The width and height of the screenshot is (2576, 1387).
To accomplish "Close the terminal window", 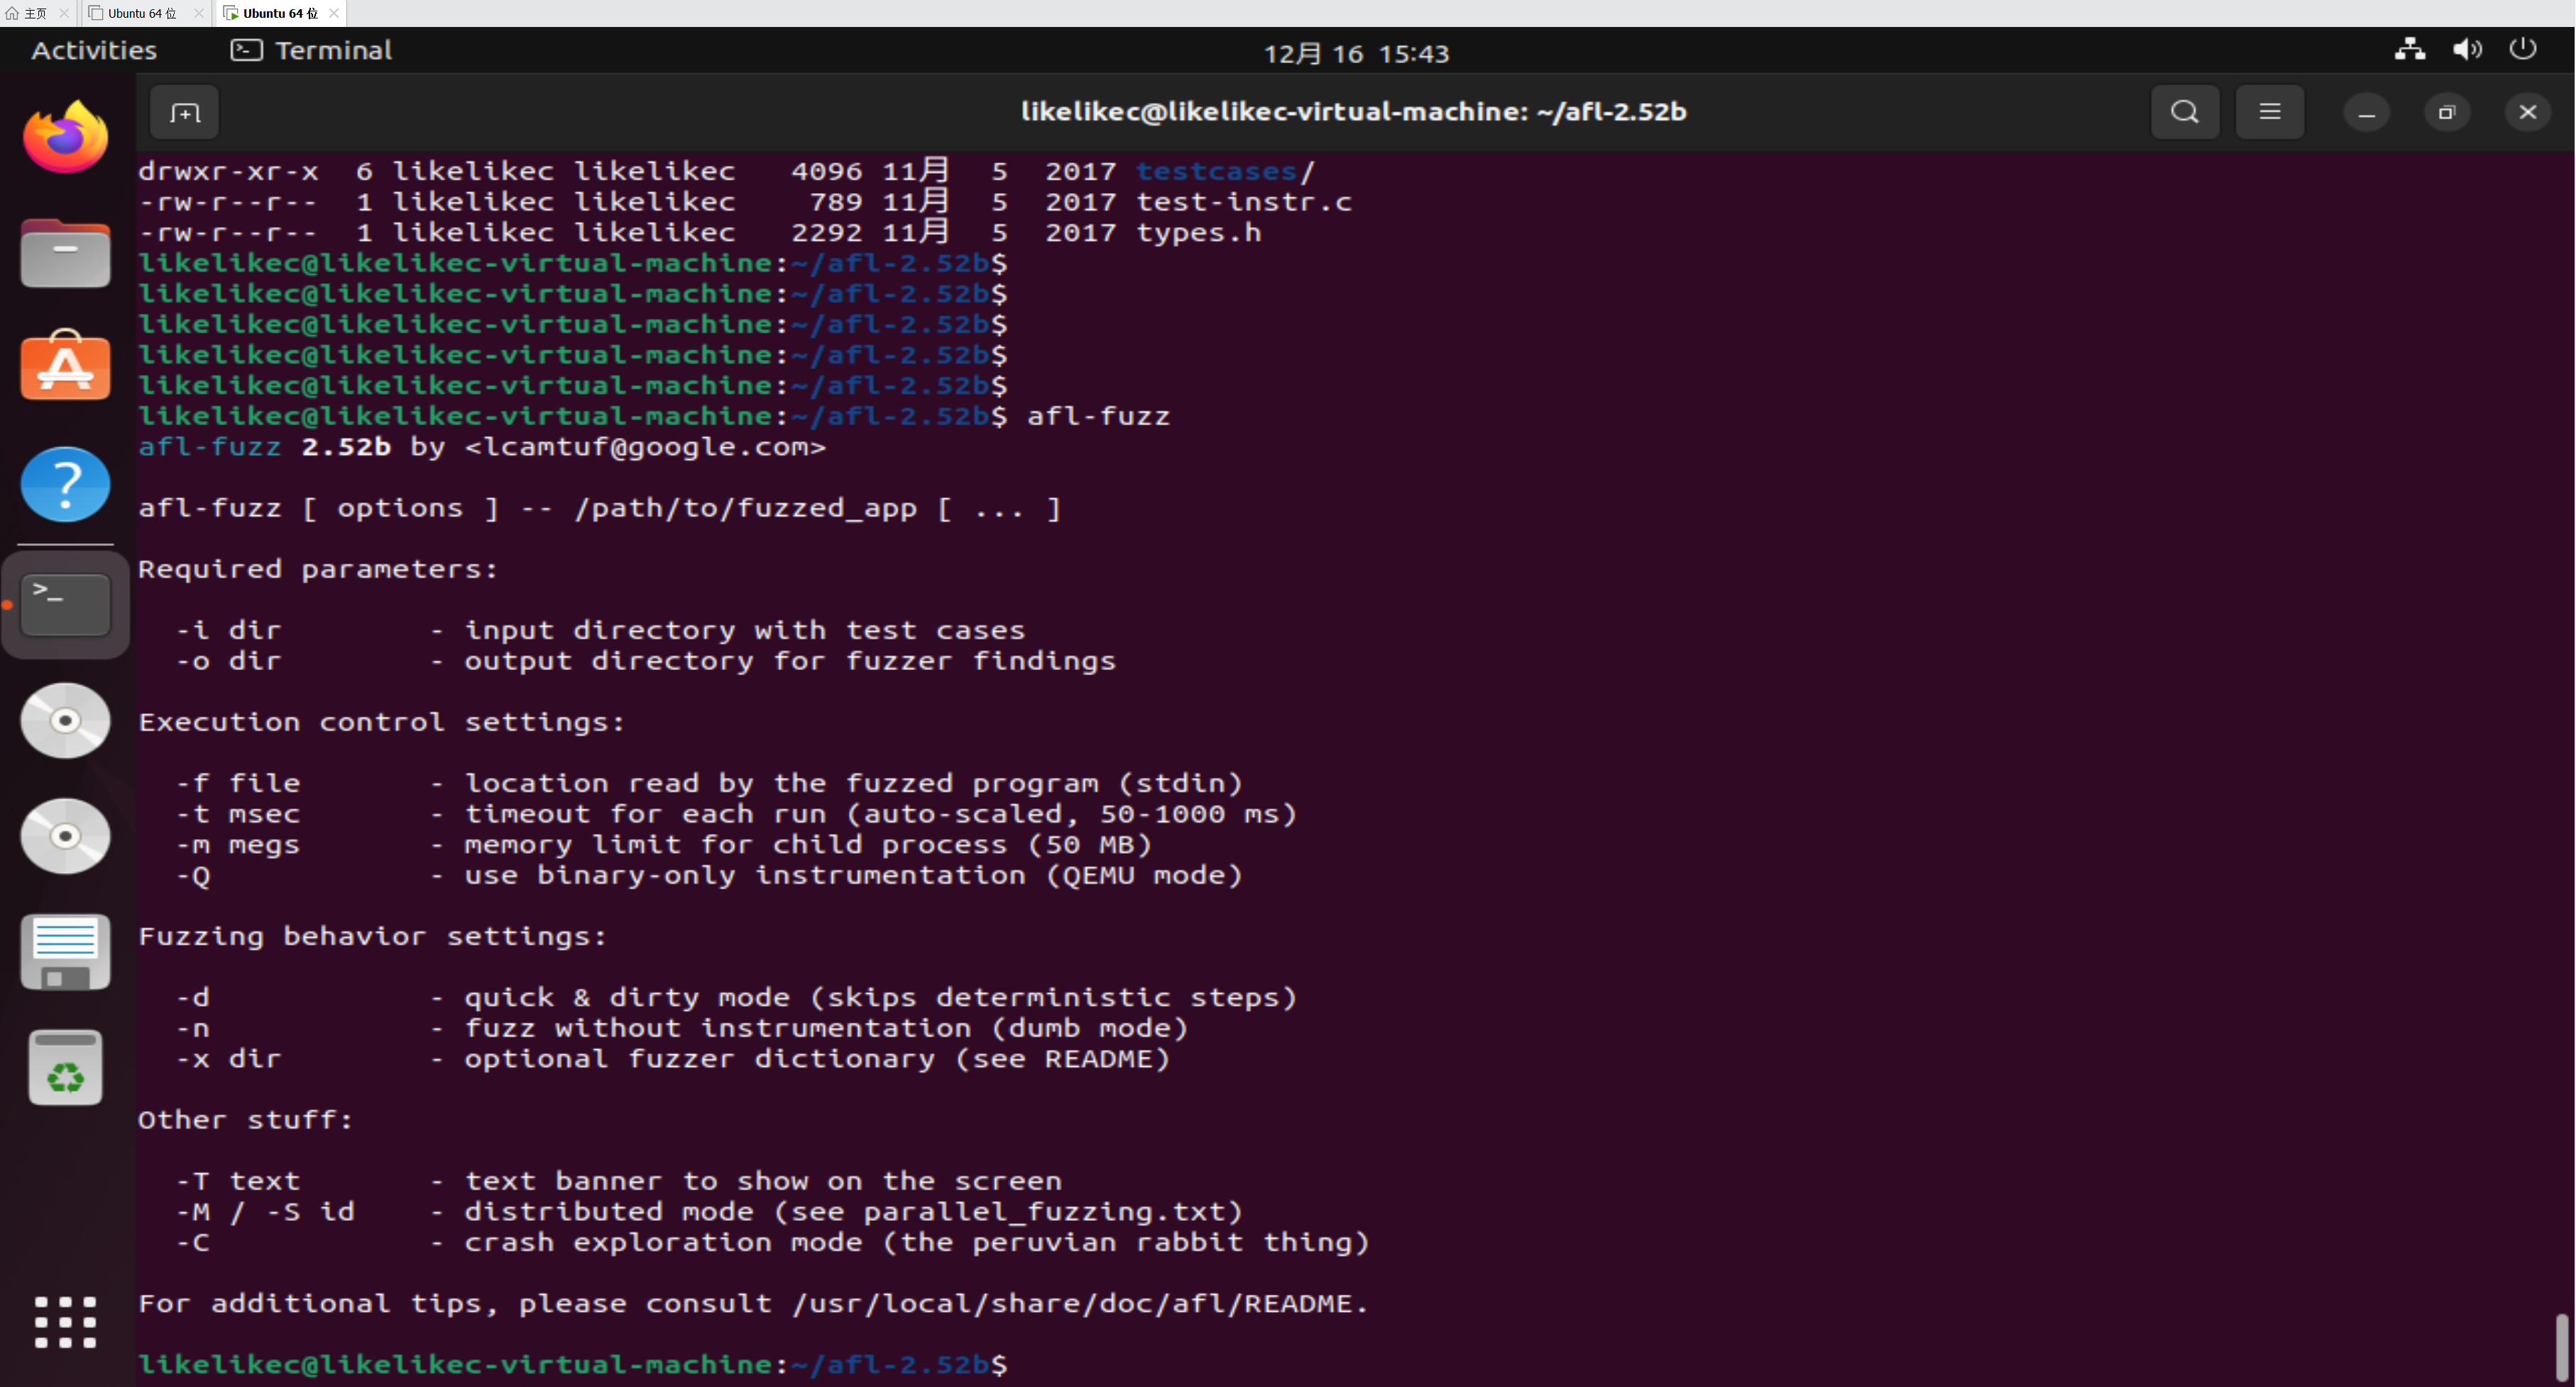I will (x=2527, y=113).
